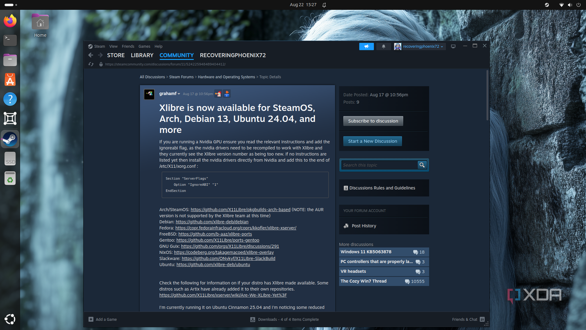Click grahamf's profile avatar

pyautogui.click(x=149, y=94)
